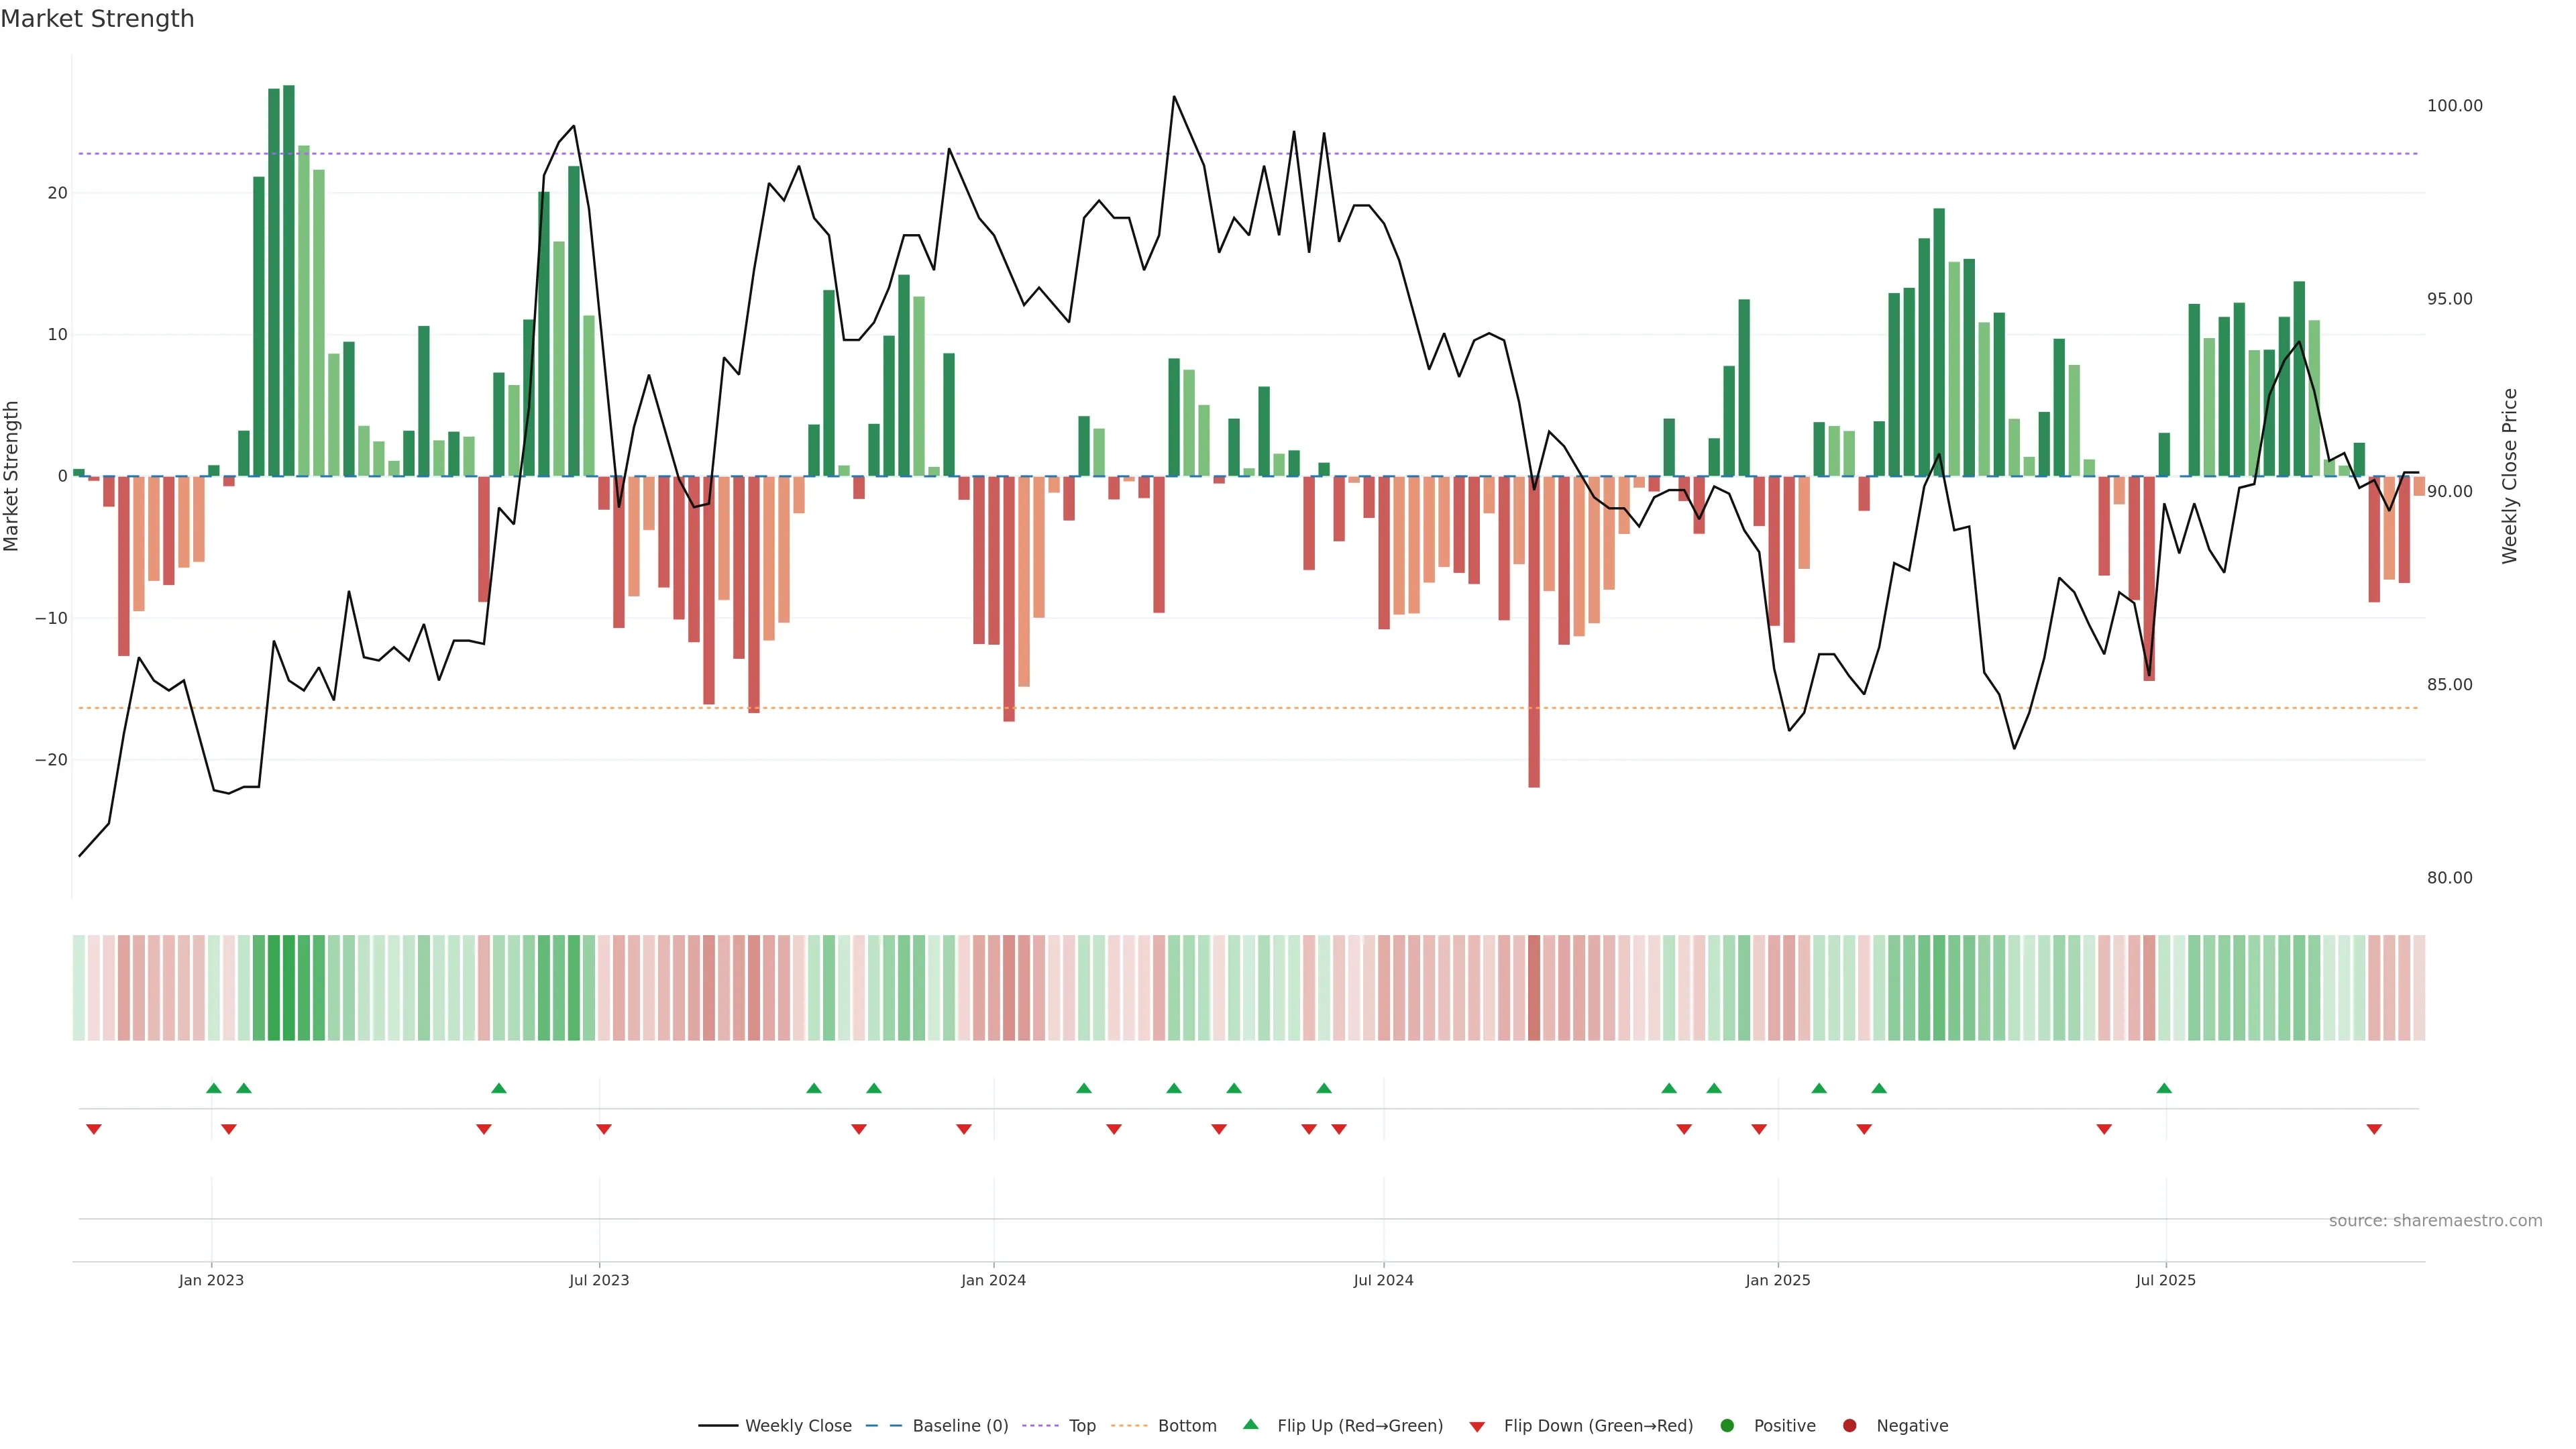Image resolution: width=2576 pixels, height=1449 pixels.
Task: Click the tallest green bar in early 2023
Action: coord(289,280)
